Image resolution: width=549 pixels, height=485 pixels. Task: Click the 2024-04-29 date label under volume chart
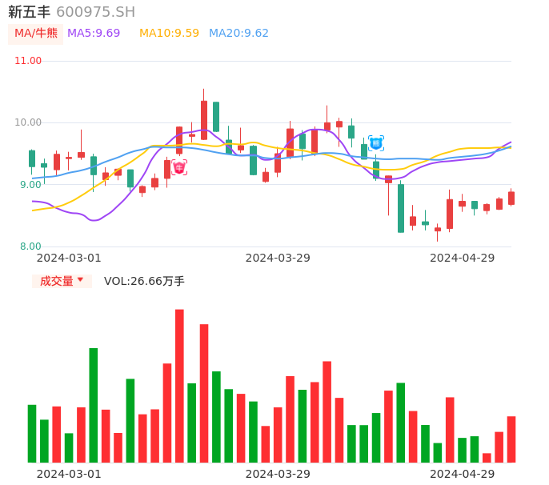tap(462, 474)
